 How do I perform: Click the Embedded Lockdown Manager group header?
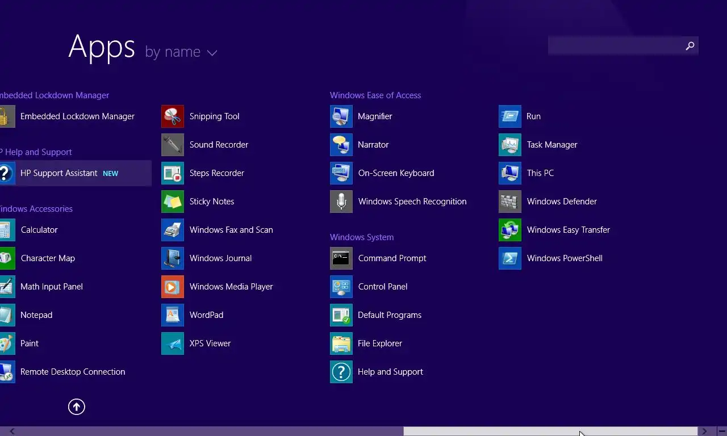[x=55, y=95]
